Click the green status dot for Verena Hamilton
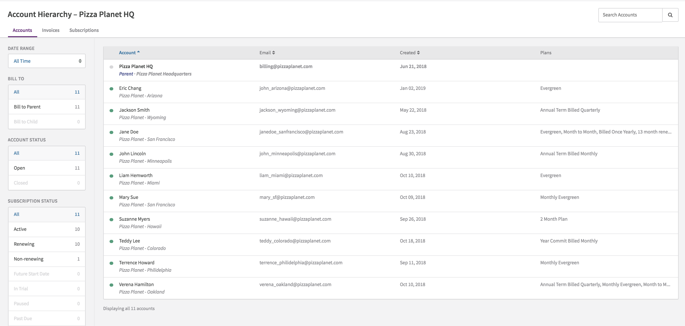The height and width of the screenshot is (326, 685). tap(111, 285)
